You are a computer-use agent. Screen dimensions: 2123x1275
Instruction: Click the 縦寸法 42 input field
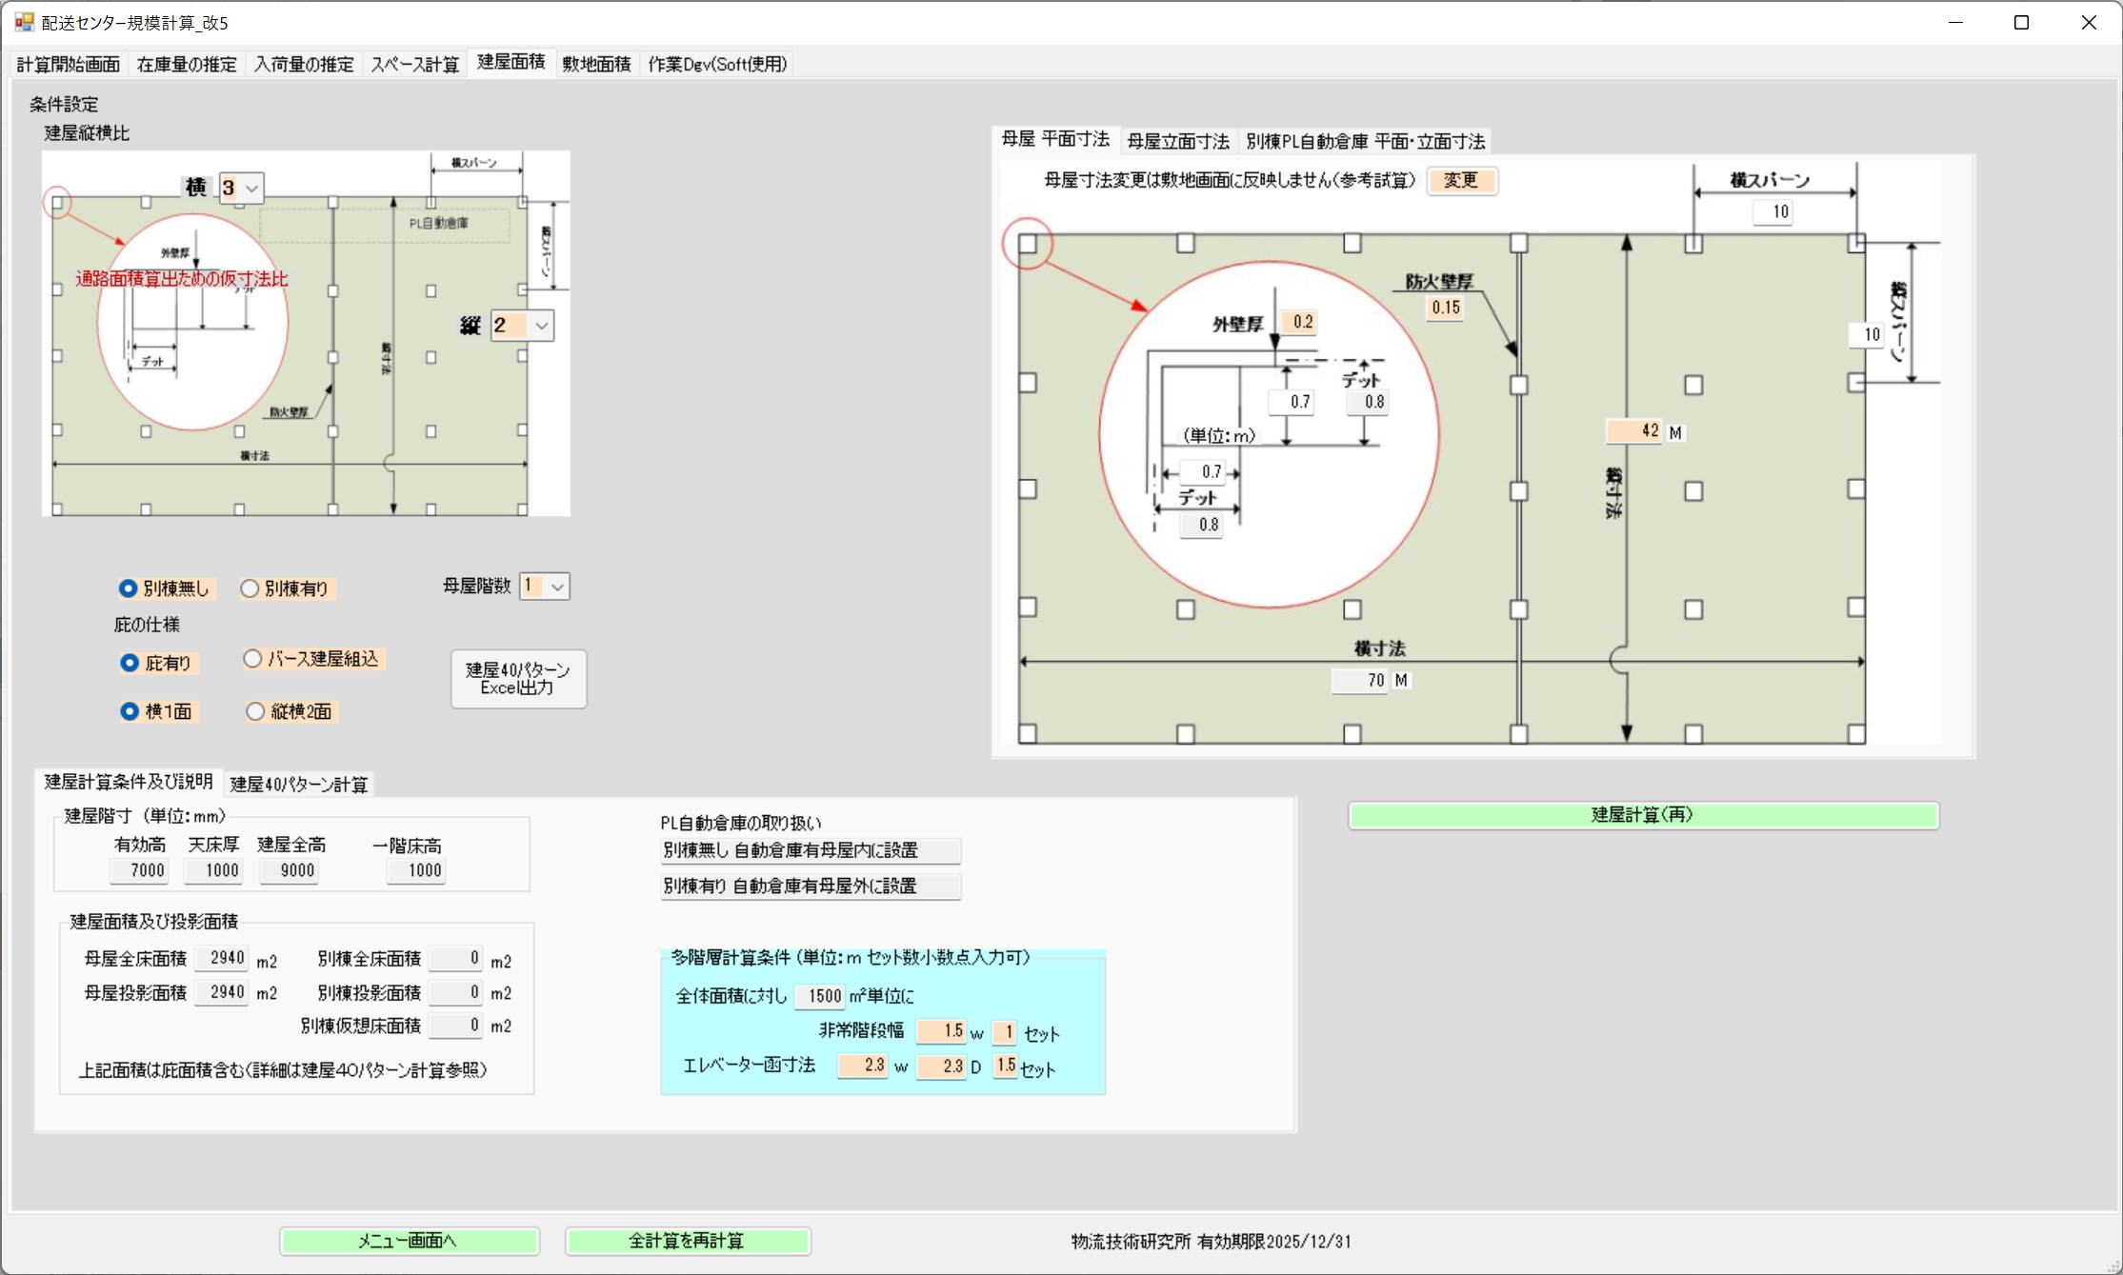click(x=1634, y=431)
